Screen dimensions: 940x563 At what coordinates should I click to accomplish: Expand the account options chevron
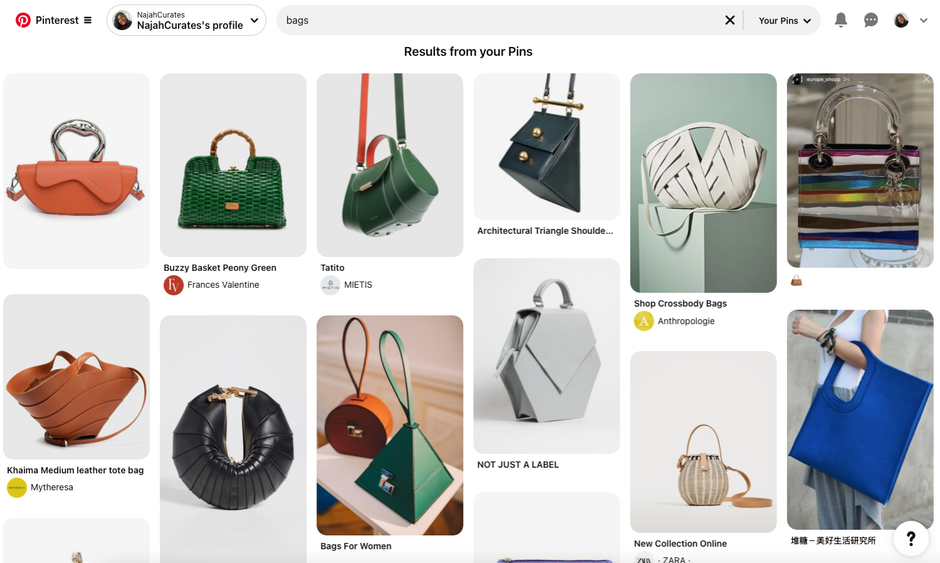tap(924, 20)
